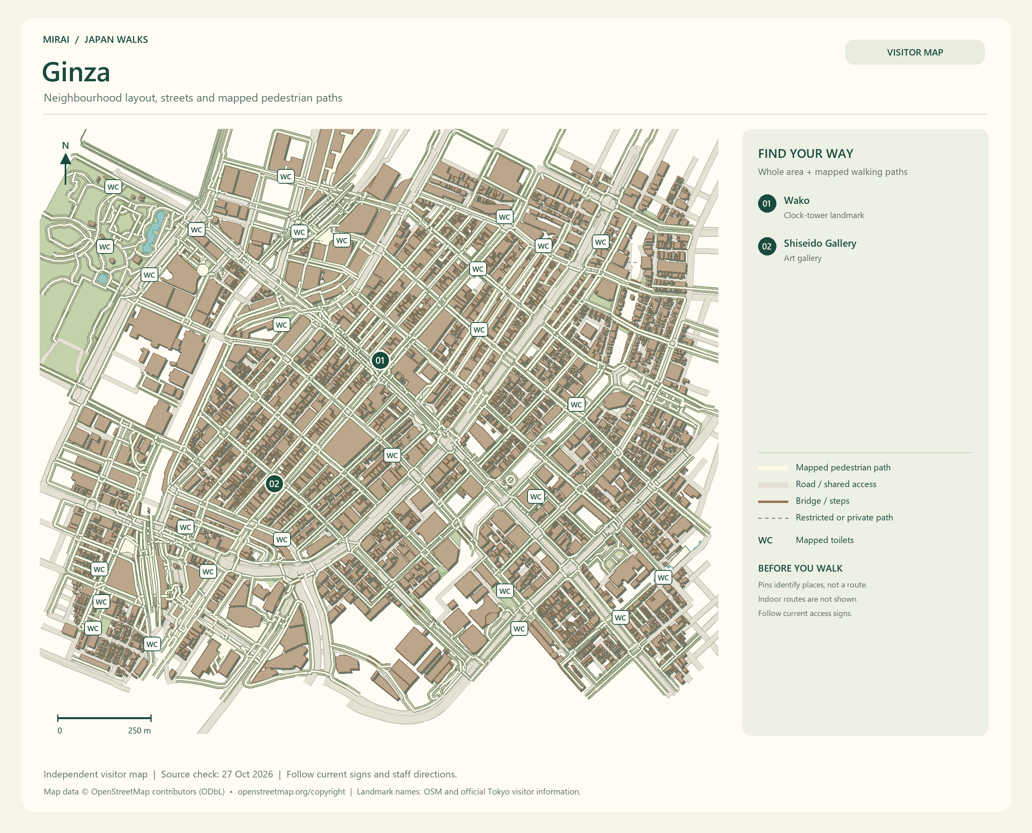
Task: Click the scale bar line
Action: 104,718
